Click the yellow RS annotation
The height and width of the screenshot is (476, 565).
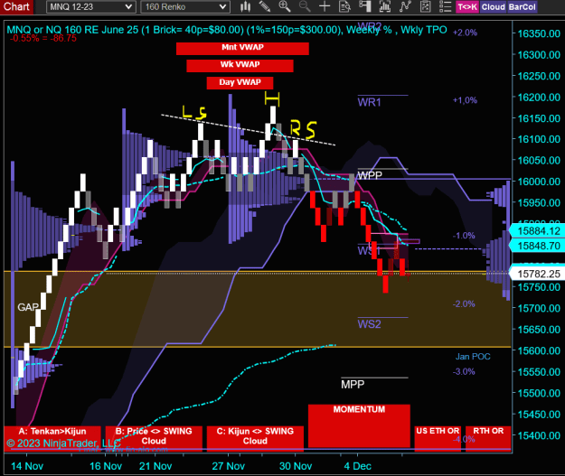click(304, 129)
